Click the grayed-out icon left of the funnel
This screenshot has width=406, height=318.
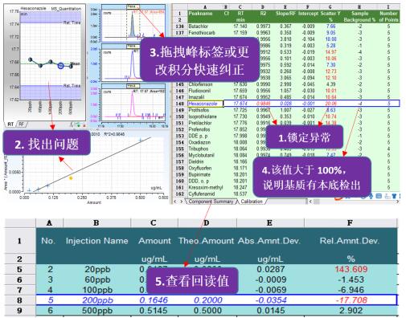tap(387, 197)
